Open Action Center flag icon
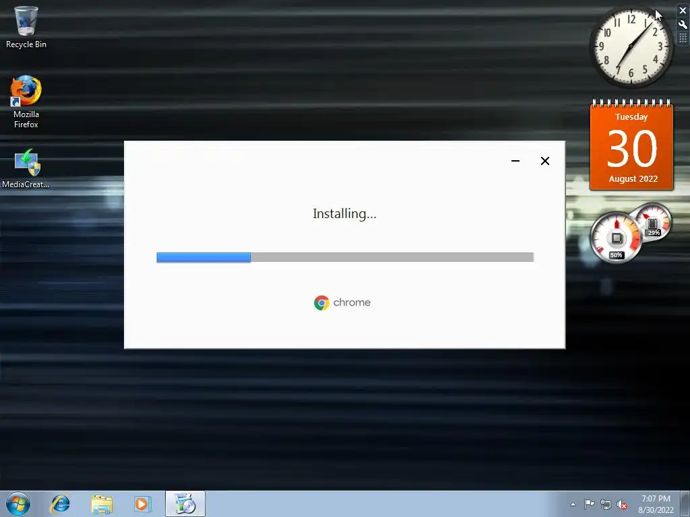The image size is (690, 517). tap(589, 504)
